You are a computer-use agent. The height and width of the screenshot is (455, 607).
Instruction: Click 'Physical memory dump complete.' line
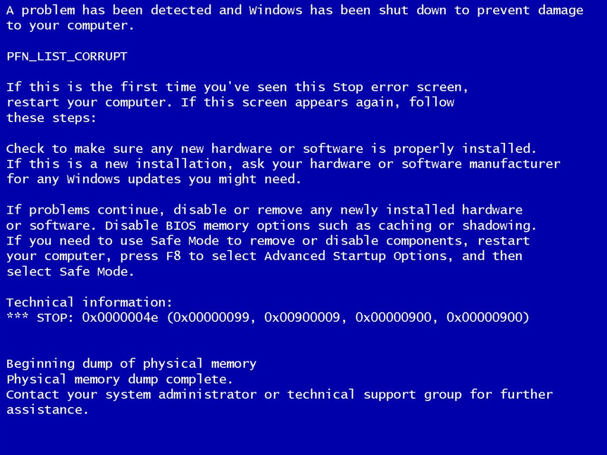120,379
